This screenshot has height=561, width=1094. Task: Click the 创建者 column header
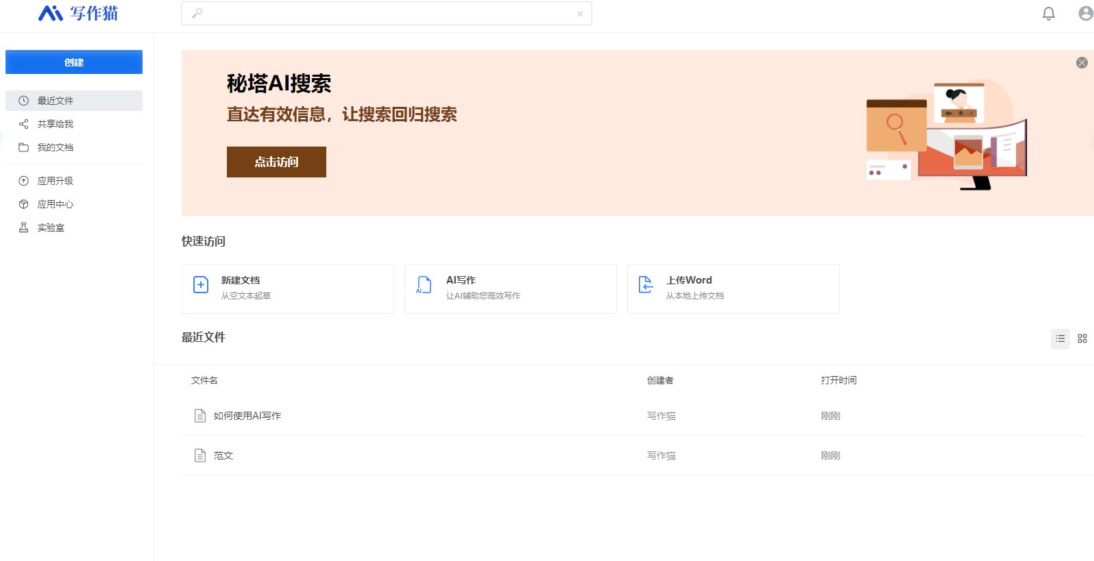660,380
